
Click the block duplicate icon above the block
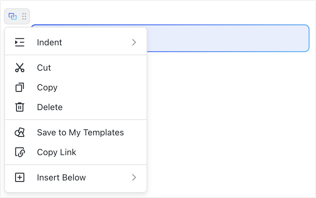(13, 16)
